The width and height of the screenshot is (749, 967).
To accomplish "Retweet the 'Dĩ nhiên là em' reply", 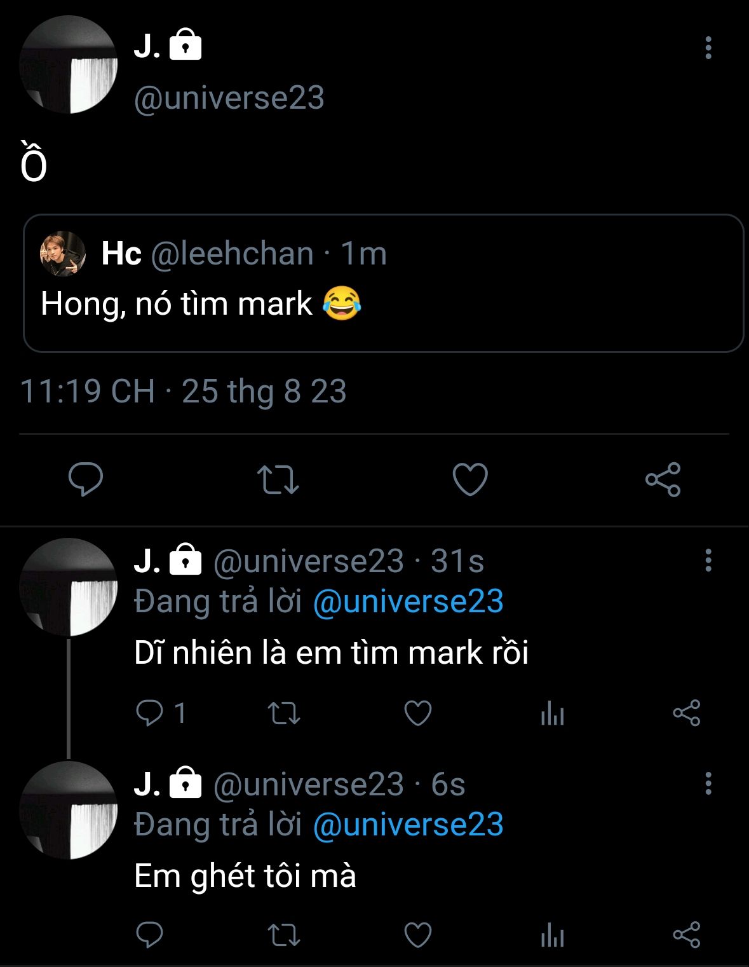I will tap(283, 713).
